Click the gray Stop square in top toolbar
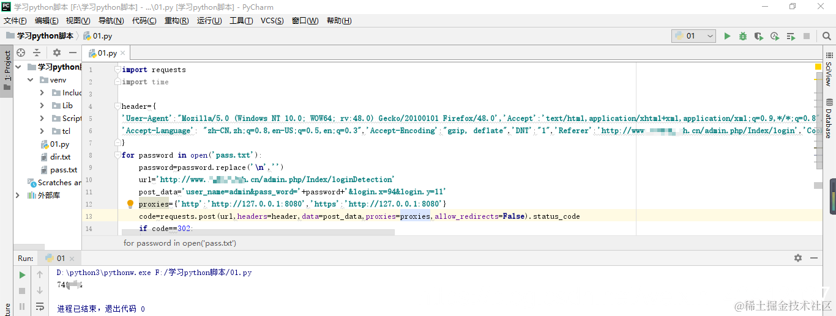Image resolution: width=836 pixels, height=316 pixels. (807, 36)
